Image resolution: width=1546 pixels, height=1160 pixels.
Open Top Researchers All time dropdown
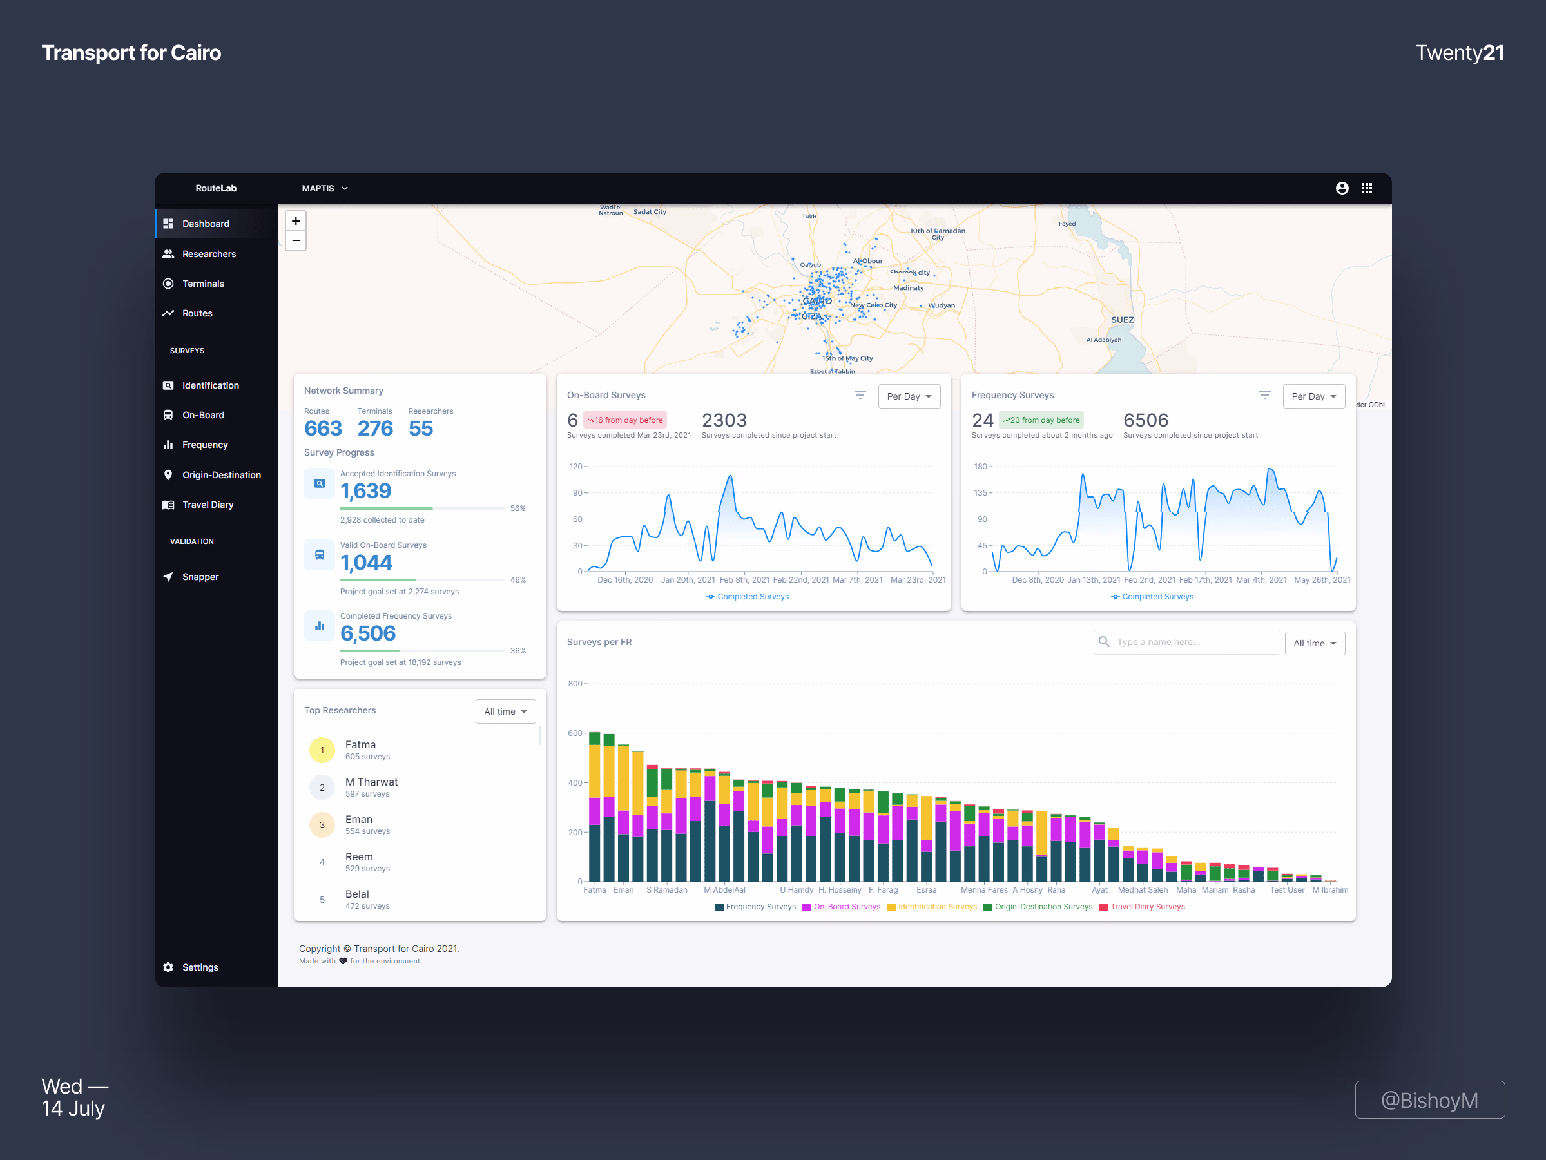pos(505,711)
